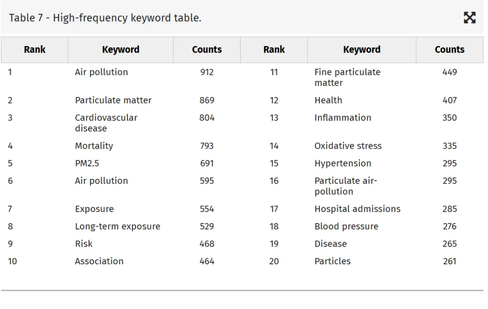
Task: Click the Oxidative stress keyword
Action: 348,146
